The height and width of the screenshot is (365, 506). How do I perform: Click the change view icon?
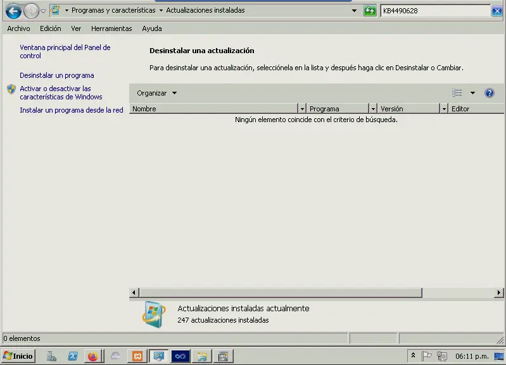coord(457,93)
